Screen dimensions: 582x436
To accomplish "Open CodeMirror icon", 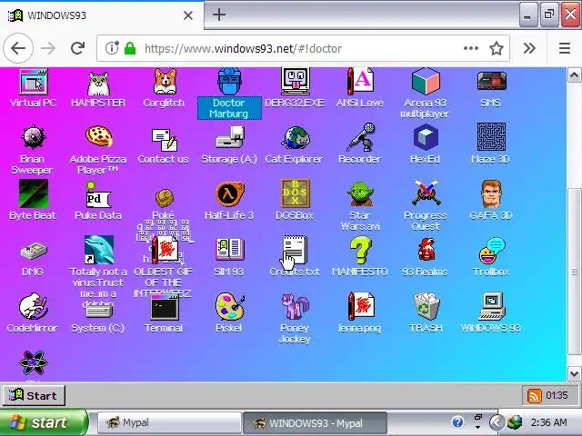I will 33,306.
